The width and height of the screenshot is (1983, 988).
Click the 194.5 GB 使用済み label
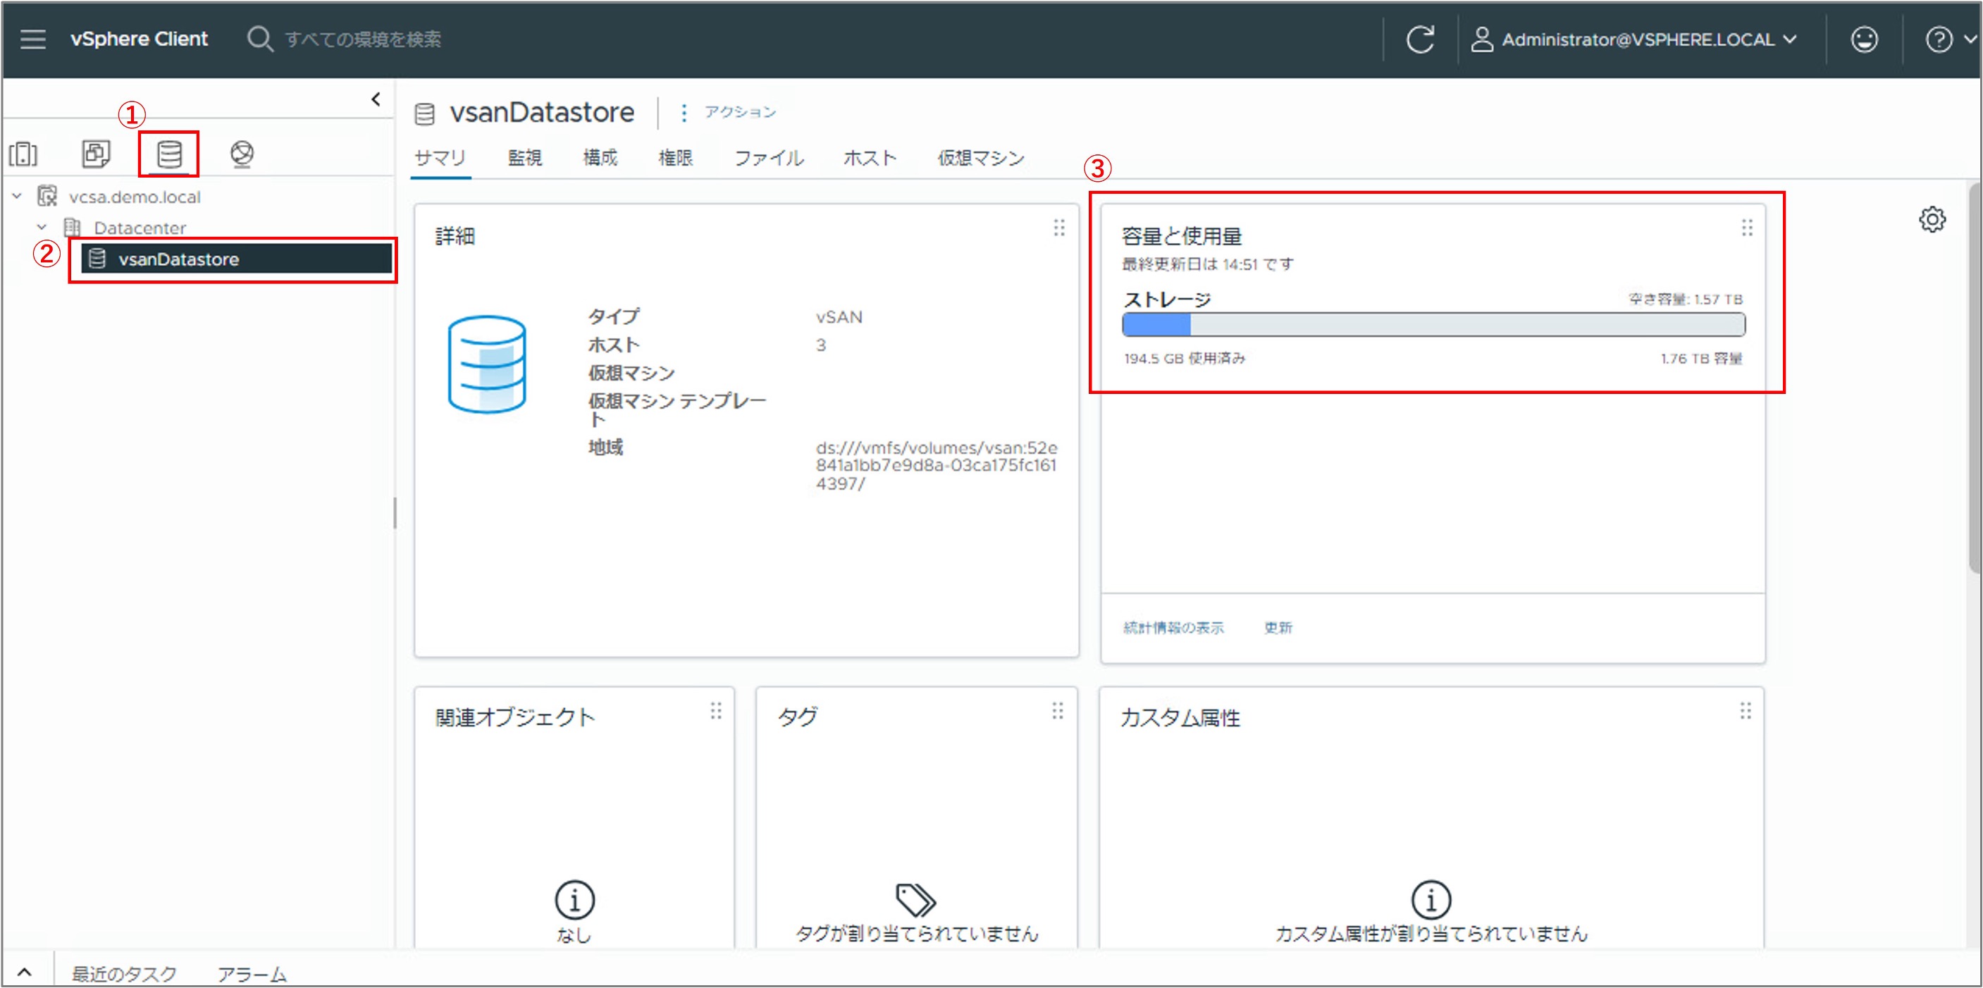tap(1184, 358)
